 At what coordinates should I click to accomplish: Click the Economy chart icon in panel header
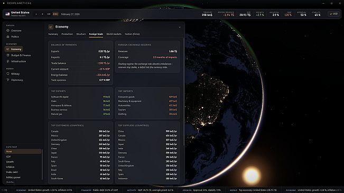point(51,27)
